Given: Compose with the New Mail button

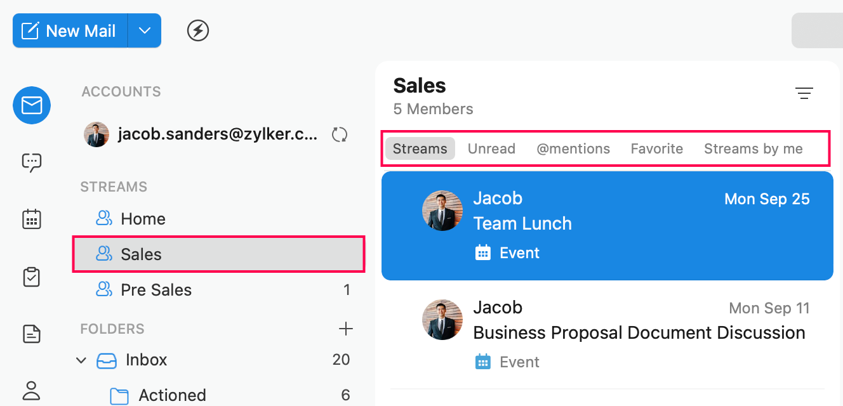Looking at the screenshot, I should click(x=70, y=30).
